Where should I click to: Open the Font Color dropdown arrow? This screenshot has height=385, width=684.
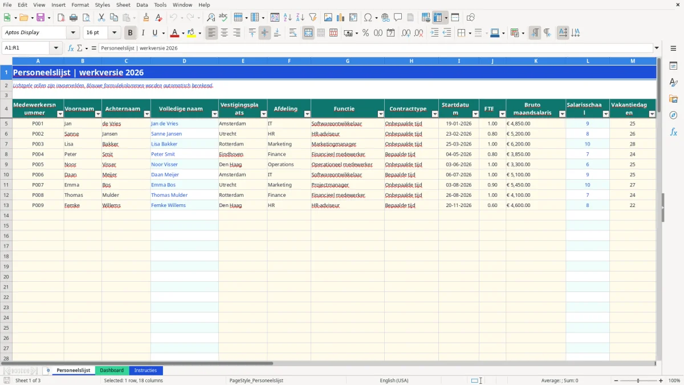tap(183, 33)
